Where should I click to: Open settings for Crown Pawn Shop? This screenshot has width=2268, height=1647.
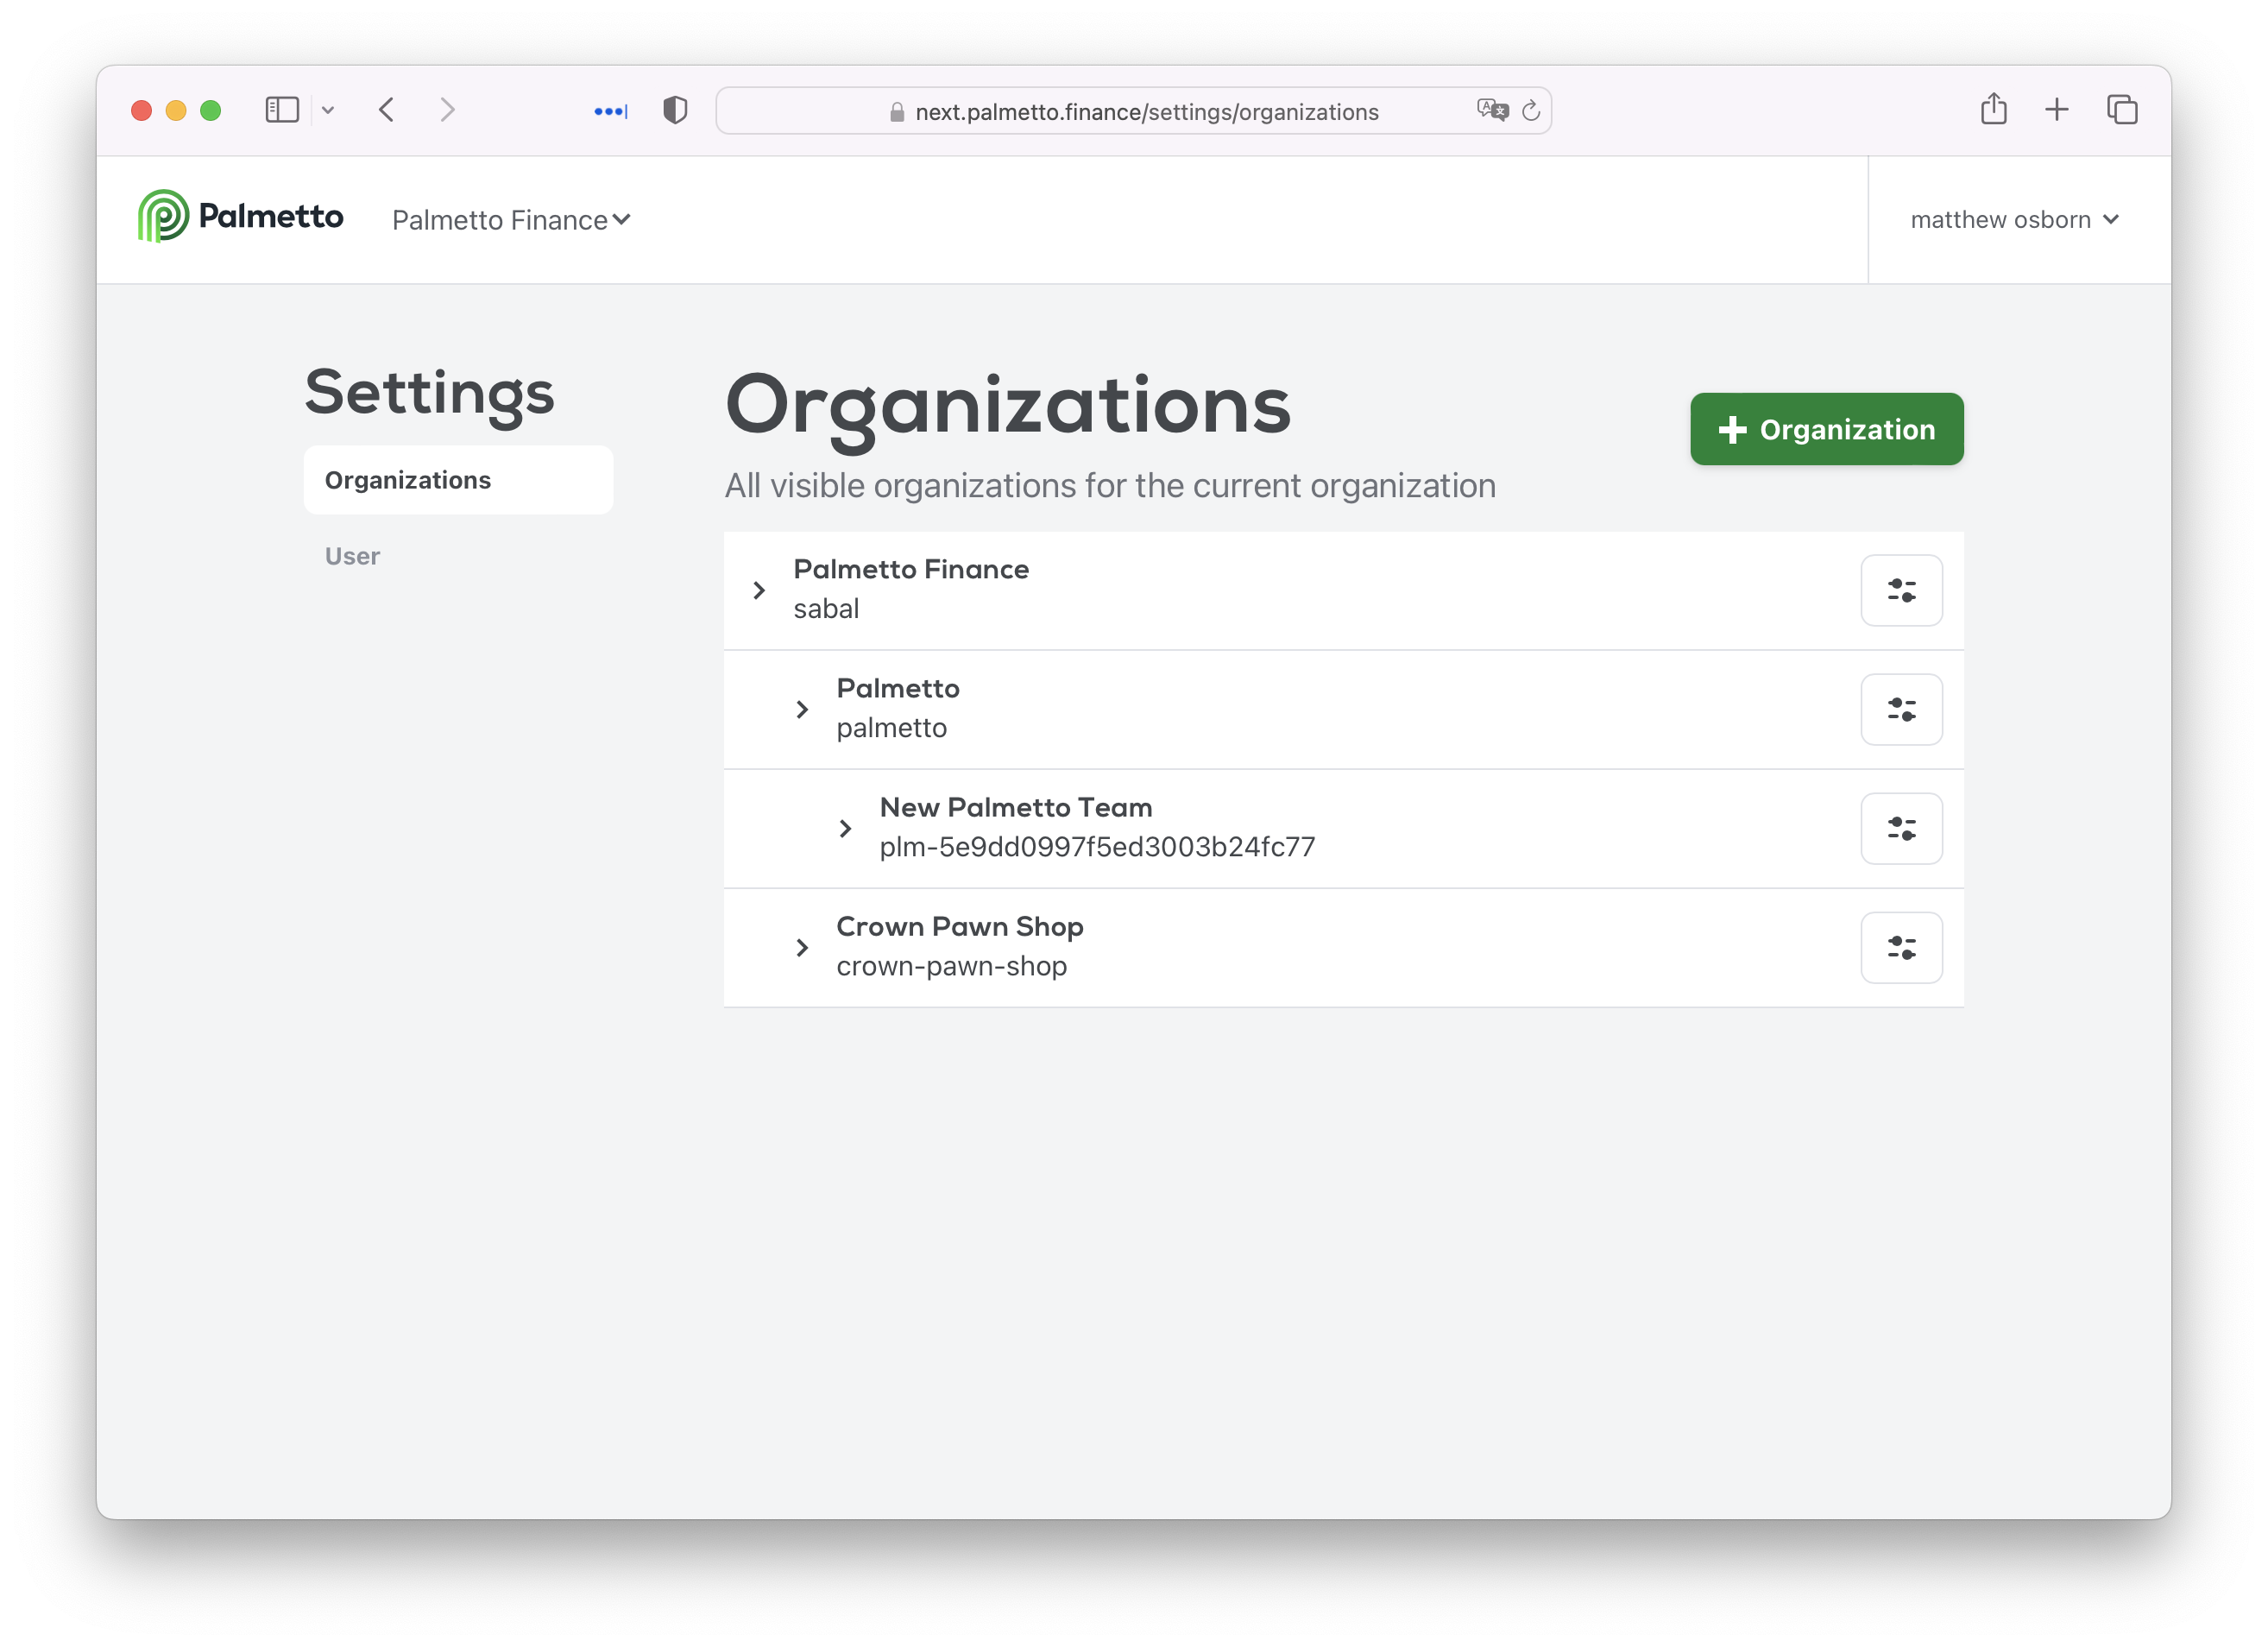pyautogui.click(x=1901, y=947)
